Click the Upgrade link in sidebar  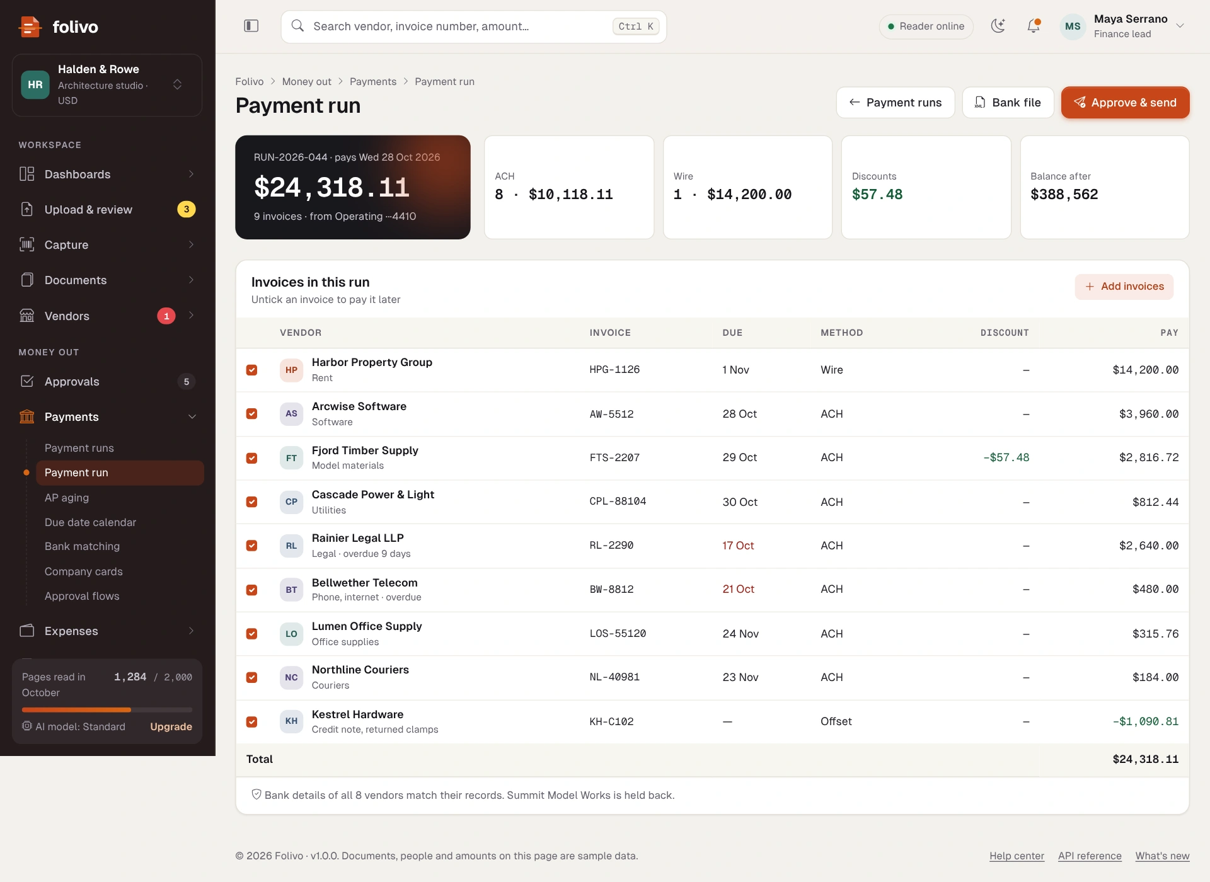pos(171,726)
